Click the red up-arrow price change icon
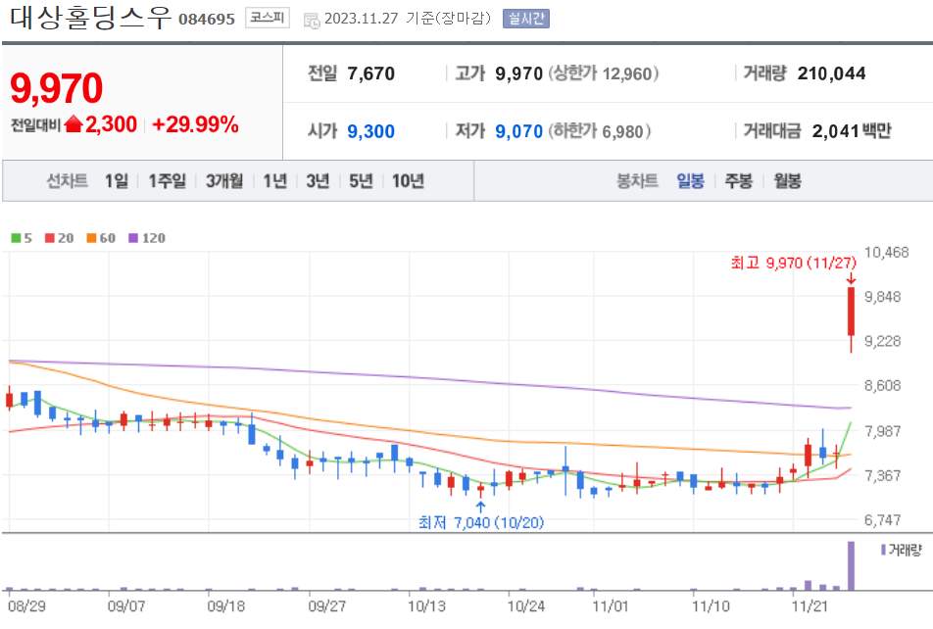The height and width of the screenshot is (629, 933). pos(74,124)
